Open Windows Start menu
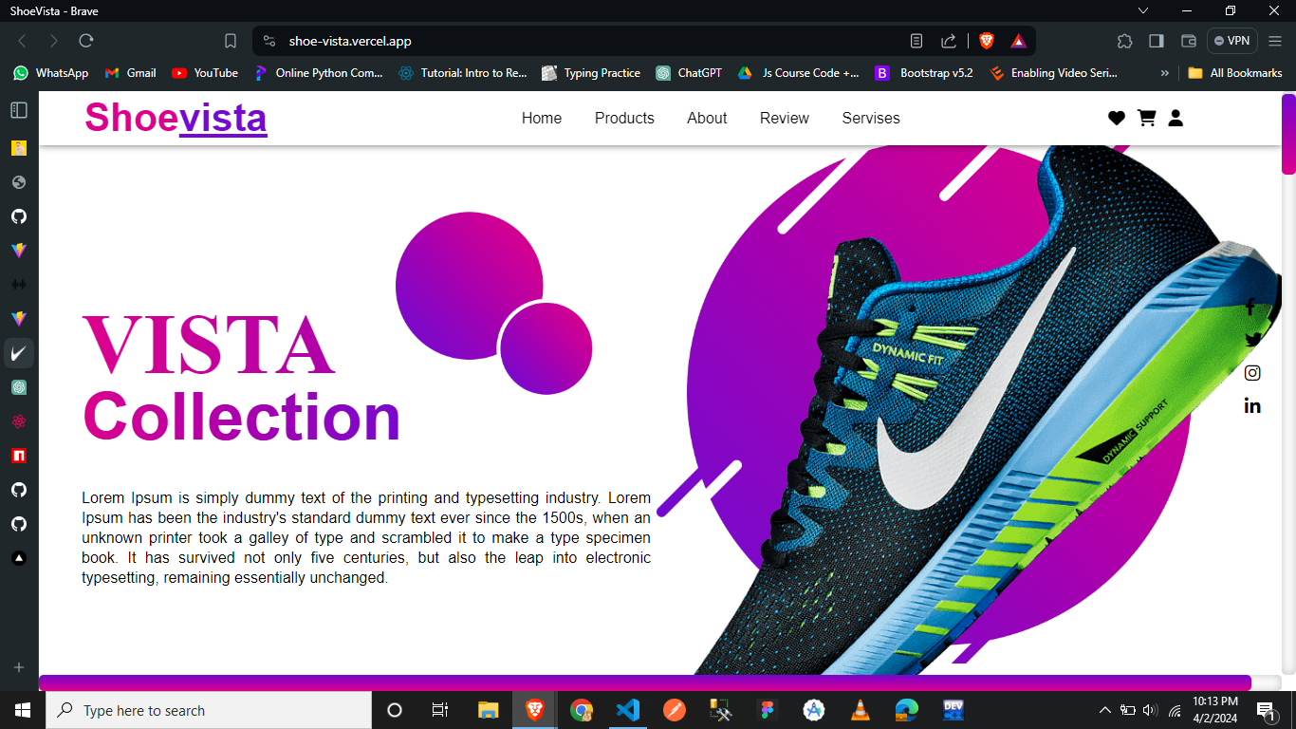Viewport: 1296px width, 729px height. pos(23,710)
